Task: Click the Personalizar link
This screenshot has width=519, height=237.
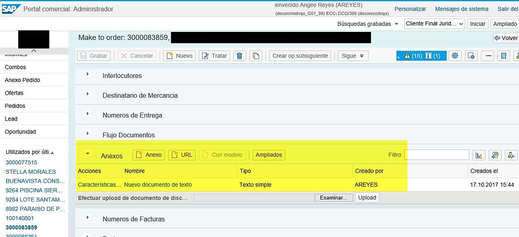Action: [411, 9]
